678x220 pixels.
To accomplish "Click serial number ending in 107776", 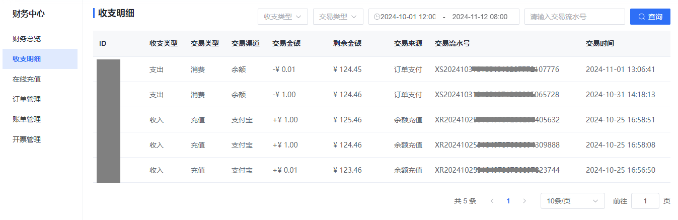I will click(x=497, y=69).
